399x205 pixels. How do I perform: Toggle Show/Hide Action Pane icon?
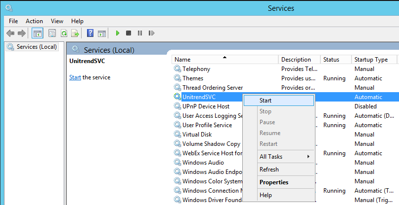coord(102,33)
